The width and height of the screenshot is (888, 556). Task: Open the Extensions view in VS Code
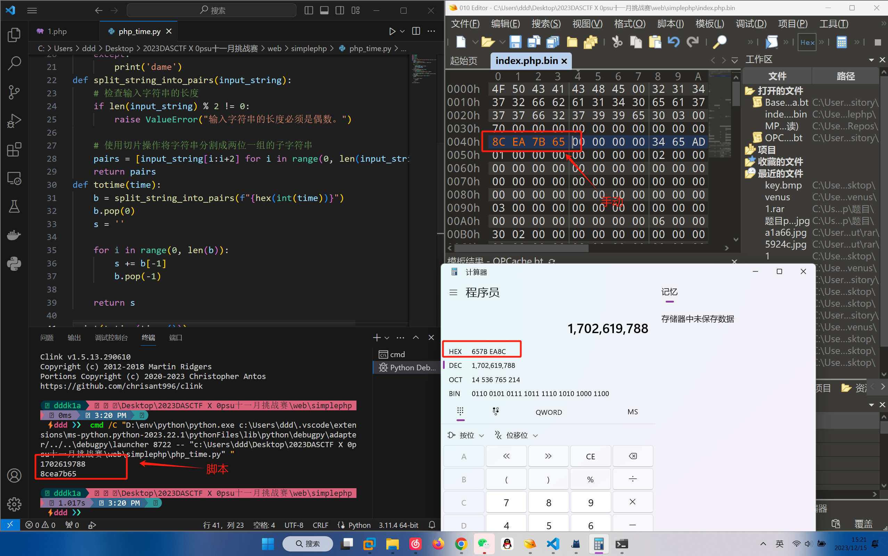(14, 149)
